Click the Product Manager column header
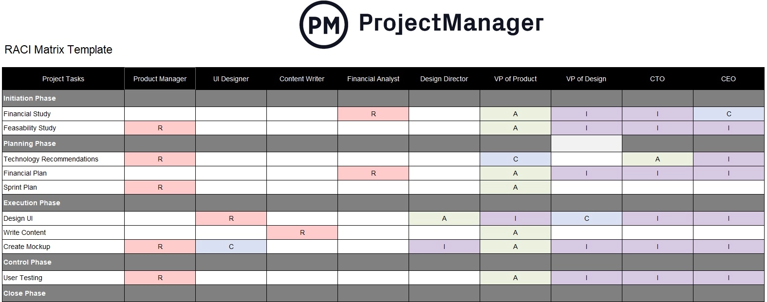 pyautogui.click(x=160, y=79)
